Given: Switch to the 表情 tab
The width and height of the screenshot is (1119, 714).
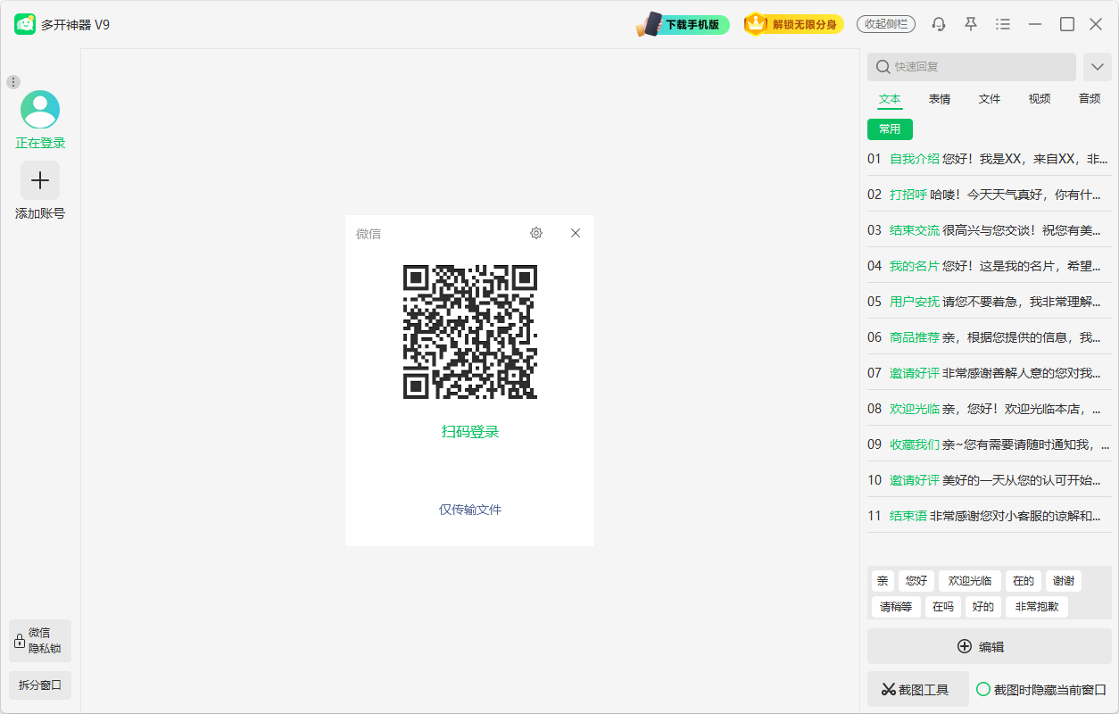Looking at the screenshot, I should pos(939,99).
